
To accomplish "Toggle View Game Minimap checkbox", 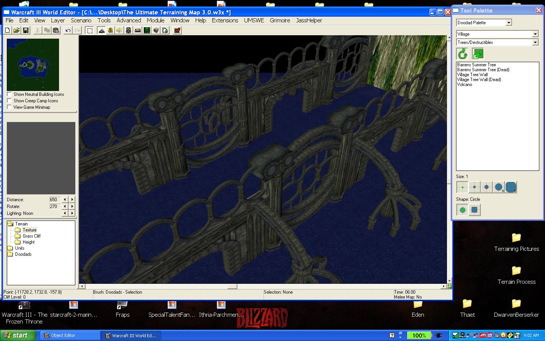I will pos(9,107).
